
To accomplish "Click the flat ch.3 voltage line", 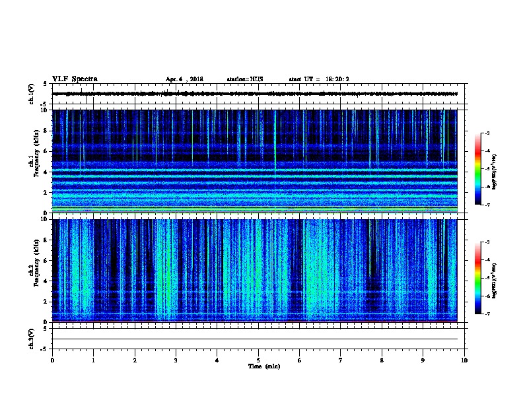I will coord(255,339).
